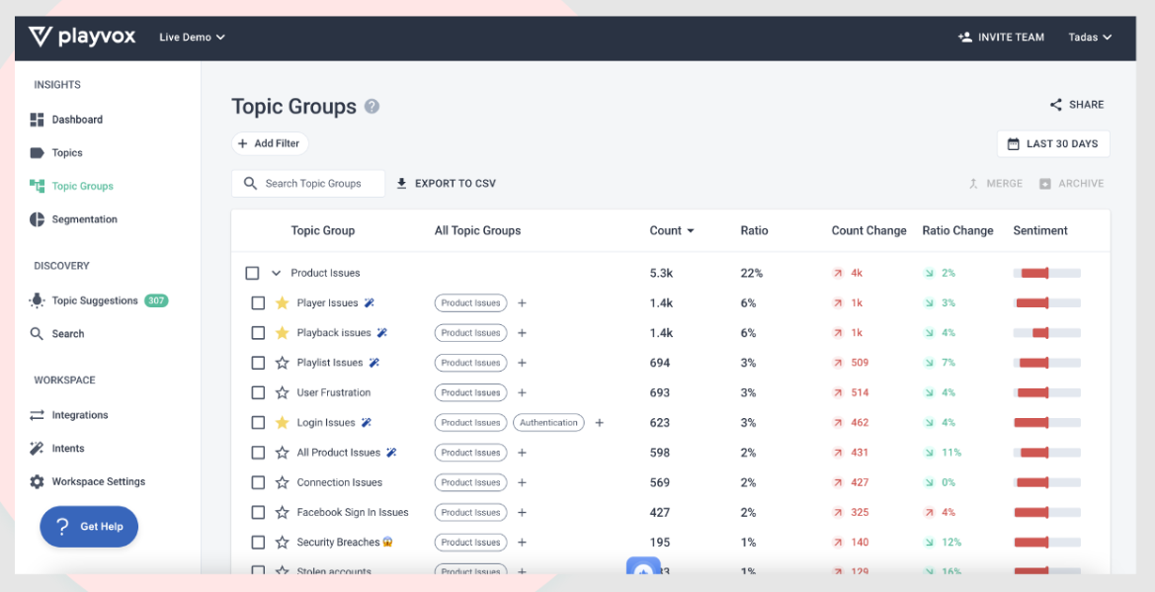Unstar the Playback issues topic group

point(282,332)
